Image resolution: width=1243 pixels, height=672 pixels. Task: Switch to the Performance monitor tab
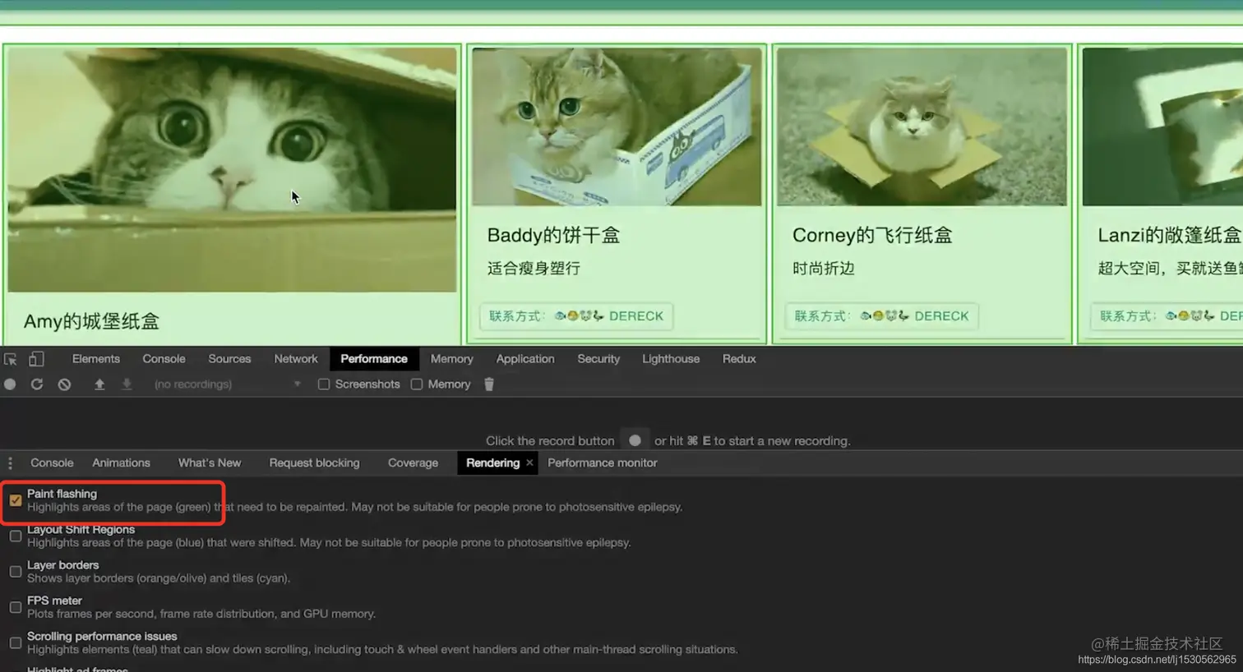click(602, 463)
